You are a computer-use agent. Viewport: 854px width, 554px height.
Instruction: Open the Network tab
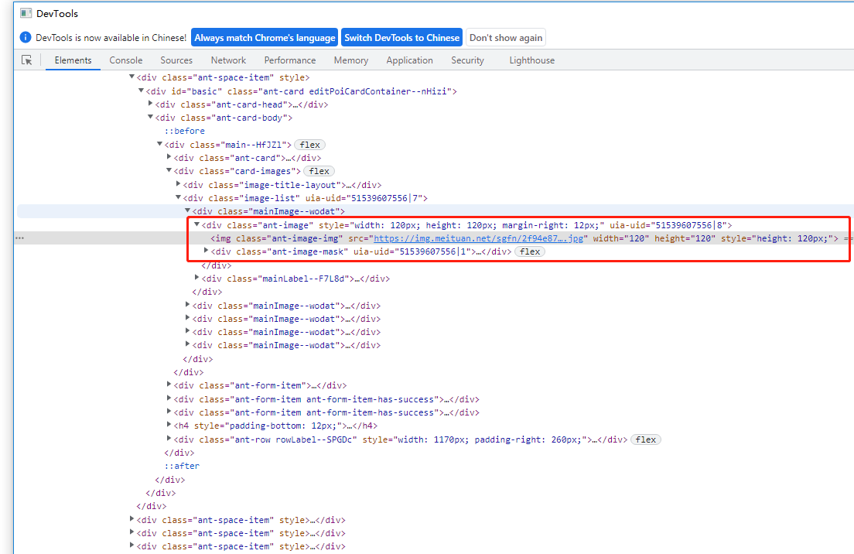pyautogui.click(x=228, y=60)
